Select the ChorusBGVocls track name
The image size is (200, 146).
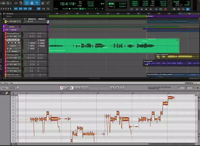tap(13, 61)
